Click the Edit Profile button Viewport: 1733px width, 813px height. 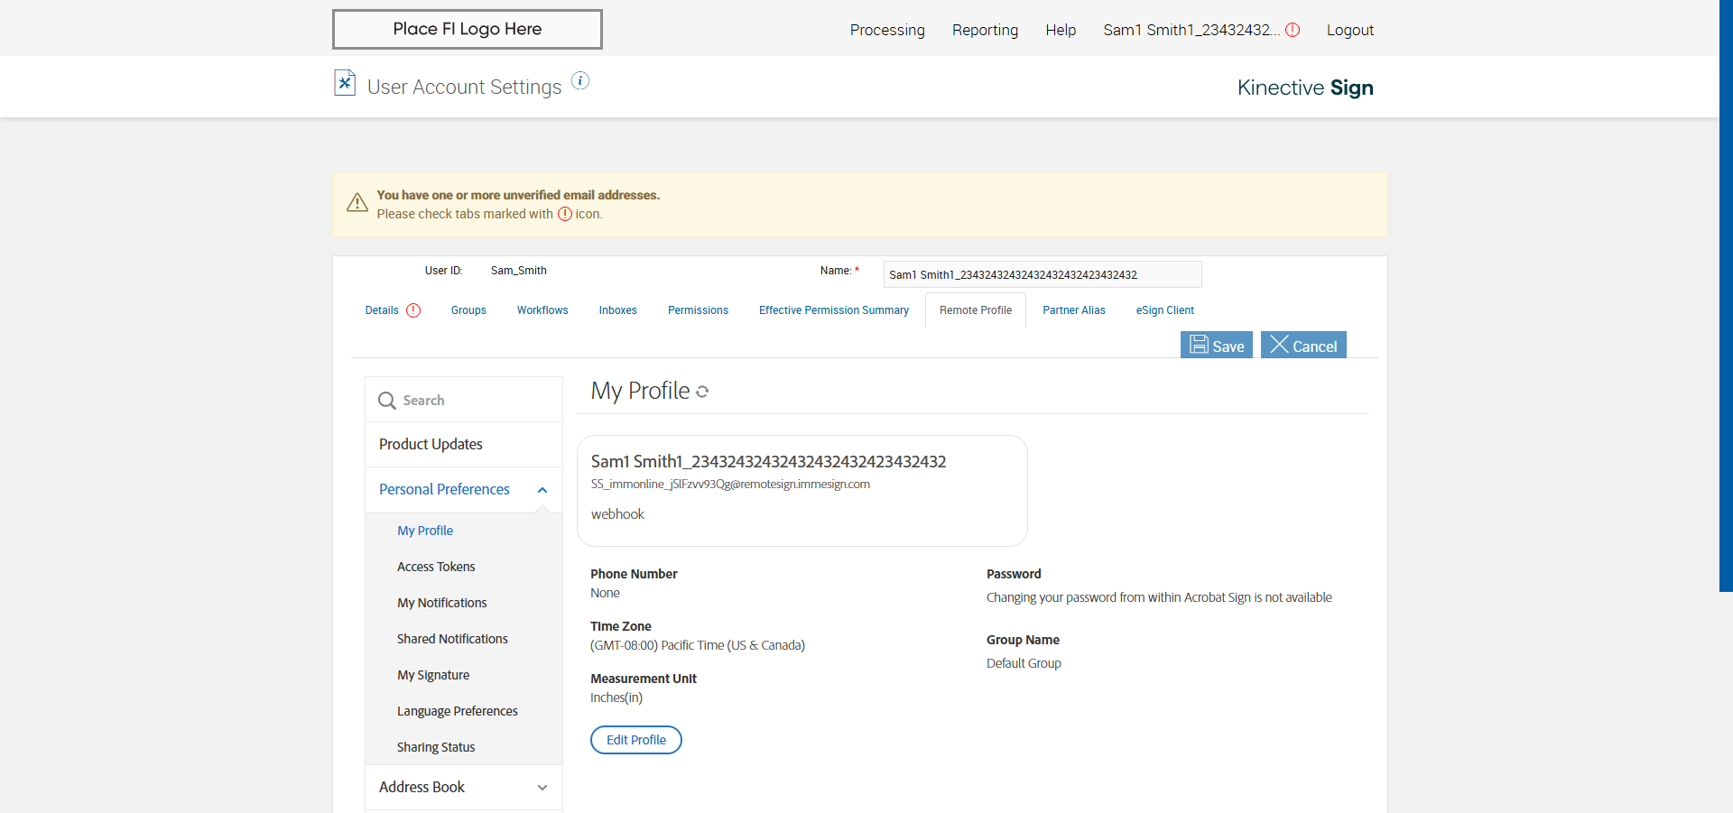tap(636, 740)
